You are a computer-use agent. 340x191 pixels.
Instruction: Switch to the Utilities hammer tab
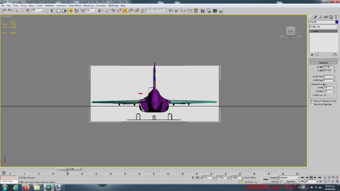tap(336, 17)
